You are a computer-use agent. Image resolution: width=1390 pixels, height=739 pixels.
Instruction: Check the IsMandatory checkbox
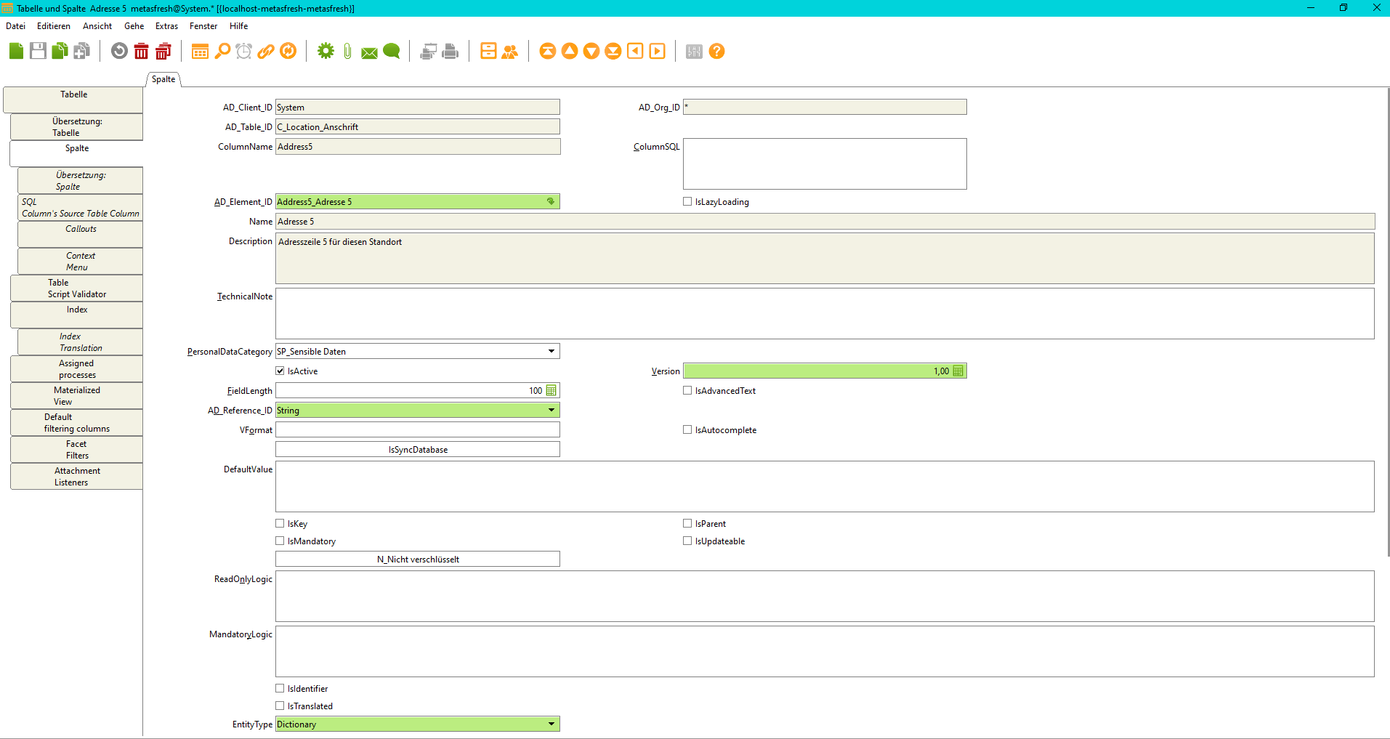(x=280, y=541)
